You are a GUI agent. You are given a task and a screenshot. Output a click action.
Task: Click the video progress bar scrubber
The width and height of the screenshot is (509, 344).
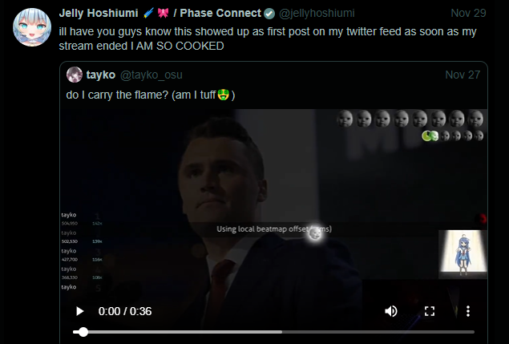point(82,331)
